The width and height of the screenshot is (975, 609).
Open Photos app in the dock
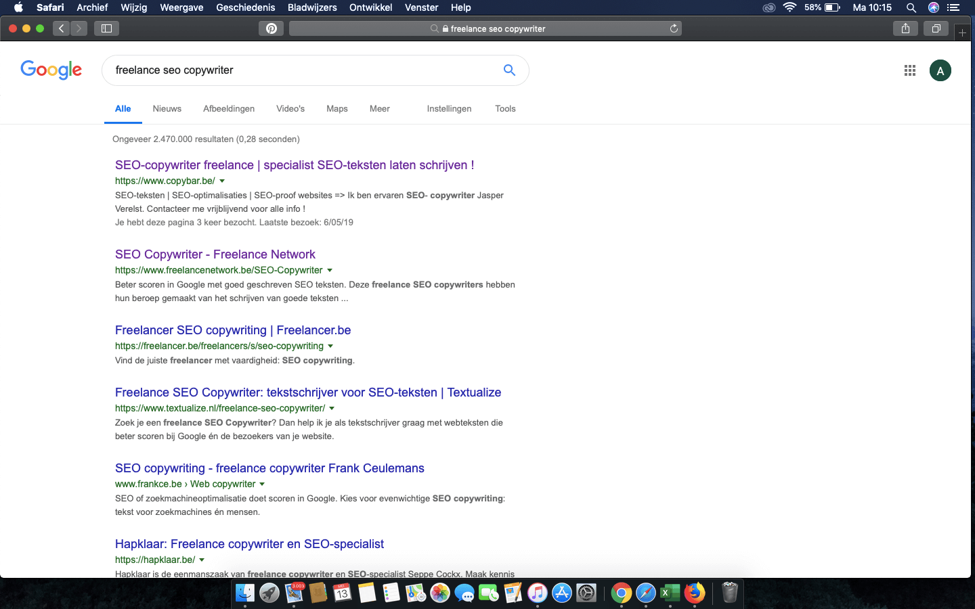point(440,593)
